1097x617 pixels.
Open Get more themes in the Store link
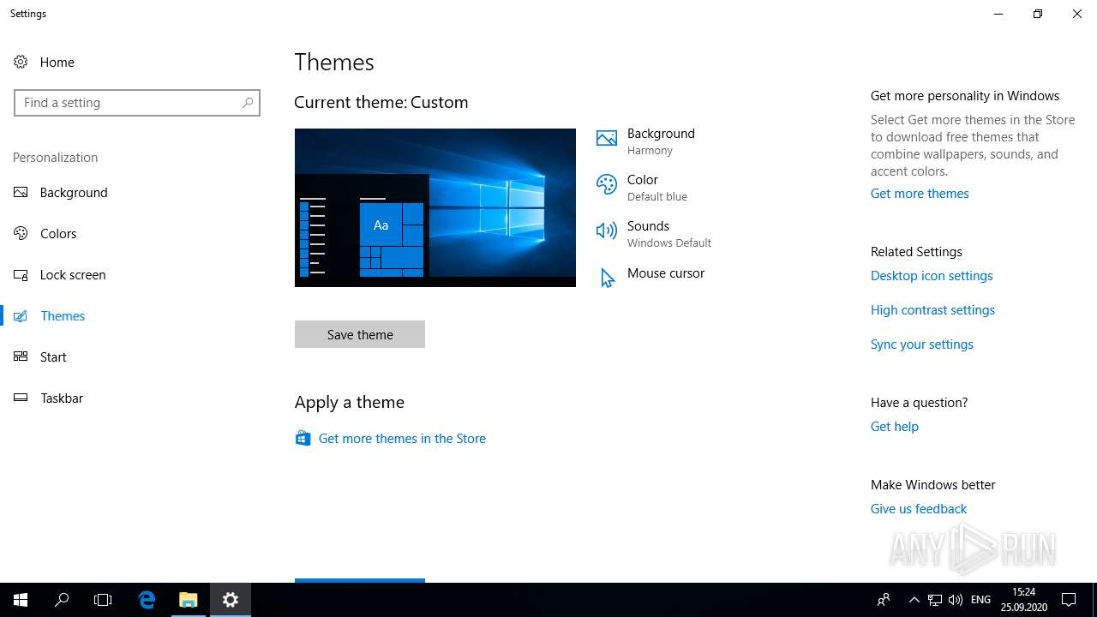point(402,438)
